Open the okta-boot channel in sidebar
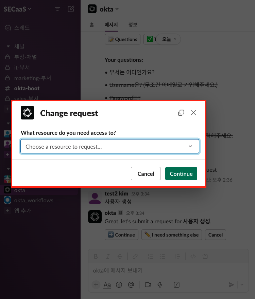 tap(27, 88)
